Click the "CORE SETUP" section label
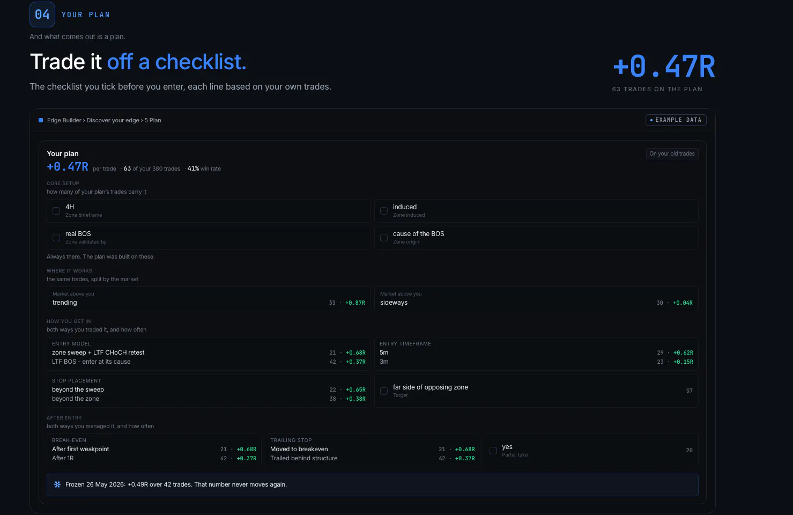 tap(63, 183)
